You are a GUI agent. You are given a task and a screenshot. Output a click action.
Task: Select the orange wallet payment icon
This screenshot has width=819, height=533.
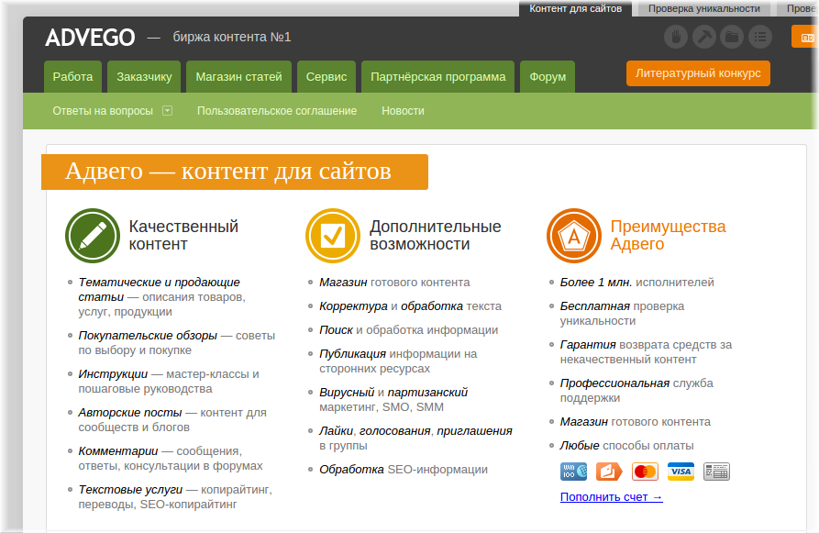(609, 472)
